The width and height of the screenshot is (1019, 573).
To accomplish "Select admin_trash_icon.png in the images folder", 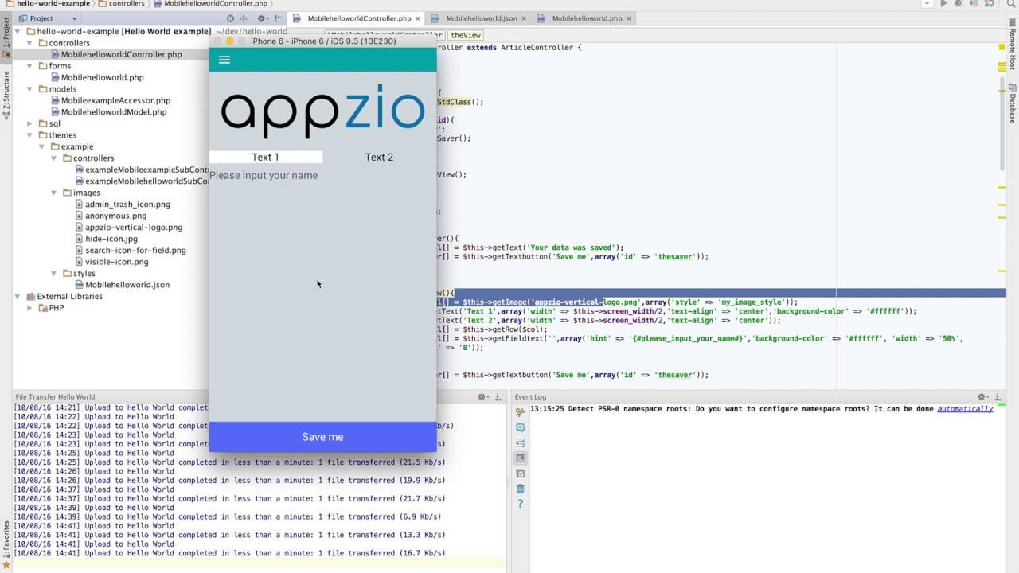I will pos(127,205).
